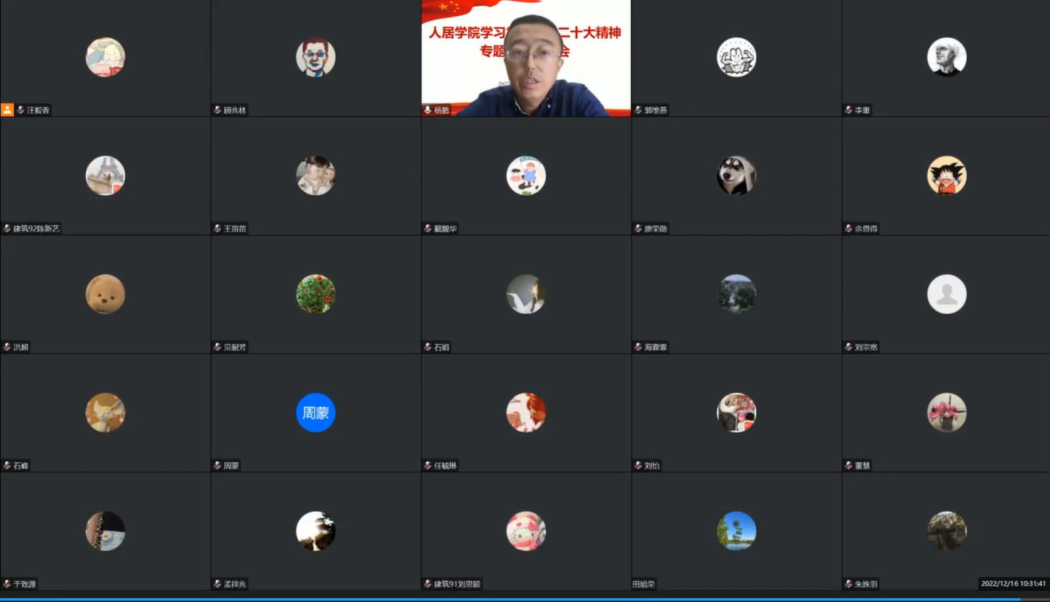Select the Eiffel Tower avatar
The image size is (1050, 602).
click(105, 176)
